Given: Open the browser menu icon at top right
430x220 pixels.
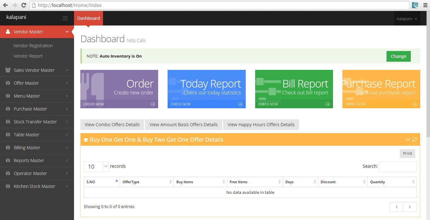Looking at the screenshot, I should click(425, 5).
